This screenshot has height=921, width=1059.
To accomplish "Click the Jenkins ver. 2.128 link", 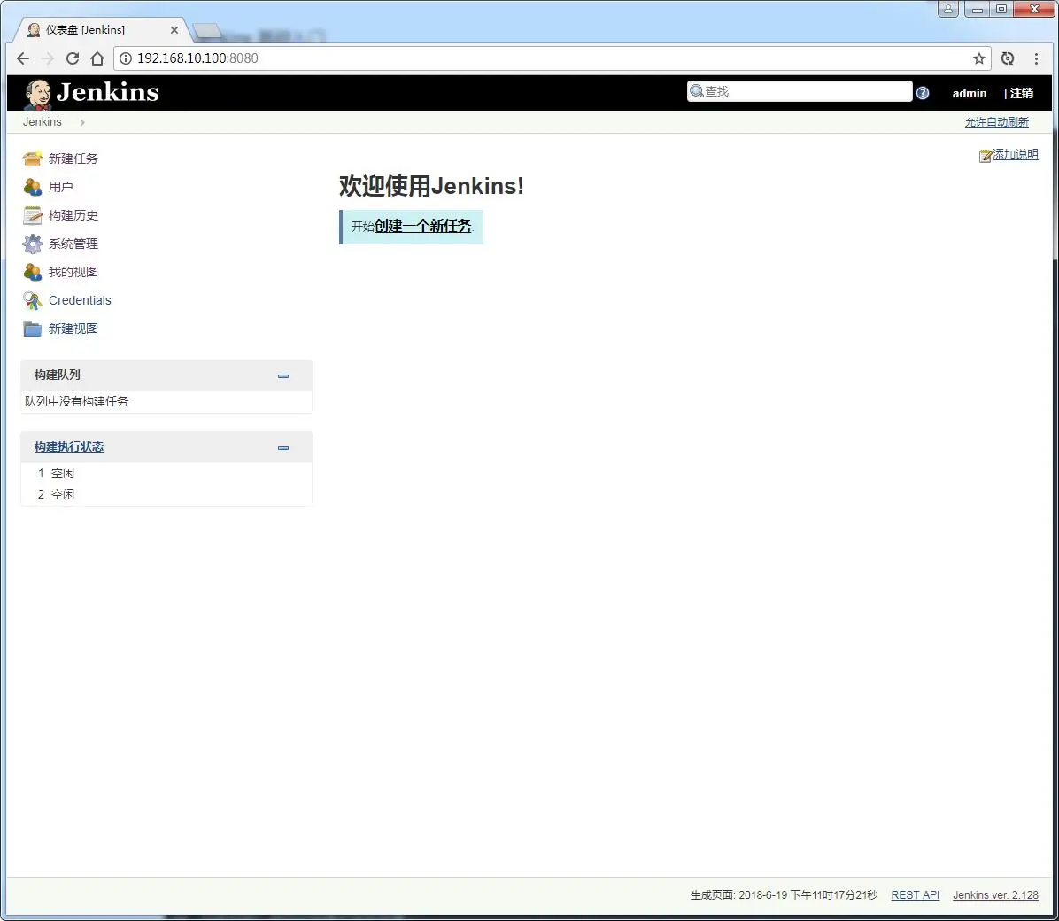I will tap(995, 894).
